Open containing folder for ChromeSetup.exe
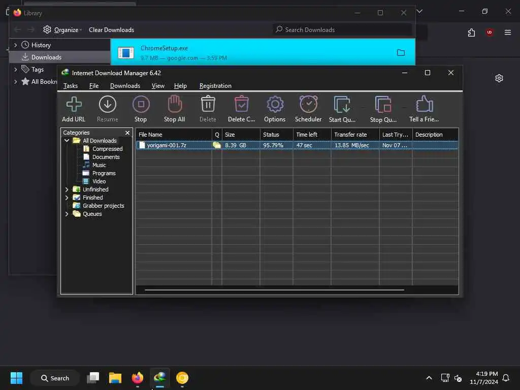The height and width of the screenshot is (390, 520). (401, 53)
